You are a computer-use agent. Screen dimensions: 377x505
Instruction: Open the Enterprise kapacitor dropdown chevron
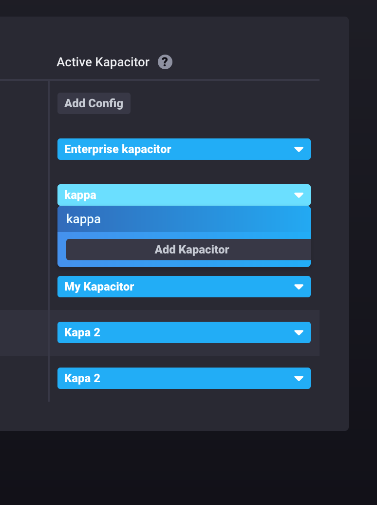point(300,149)
